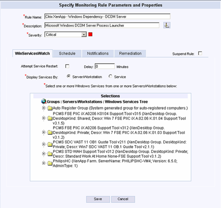
Task: Select folder icon for PCMS STD WAH Support Tool
Action: 50,154
